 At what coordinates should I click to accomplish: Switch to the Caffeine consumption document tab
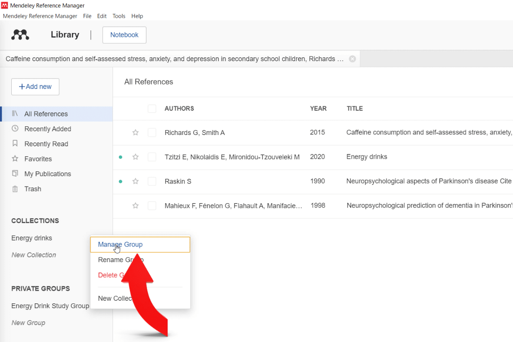175,59
